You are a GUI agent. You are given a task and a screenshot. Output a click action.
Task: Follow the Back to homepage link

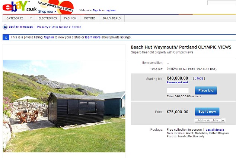[x=20, y=27]
